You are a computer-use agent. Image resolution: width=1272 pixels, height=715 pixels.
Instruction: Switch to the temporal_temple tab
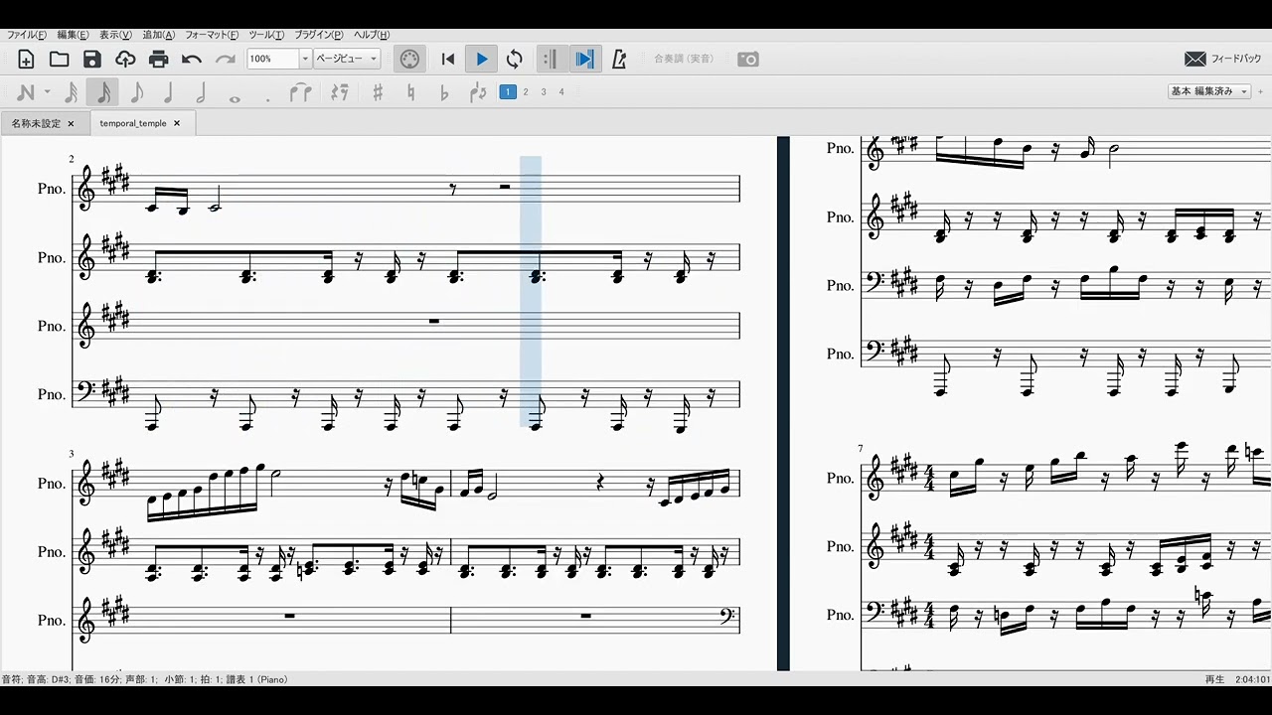[133, 123]
